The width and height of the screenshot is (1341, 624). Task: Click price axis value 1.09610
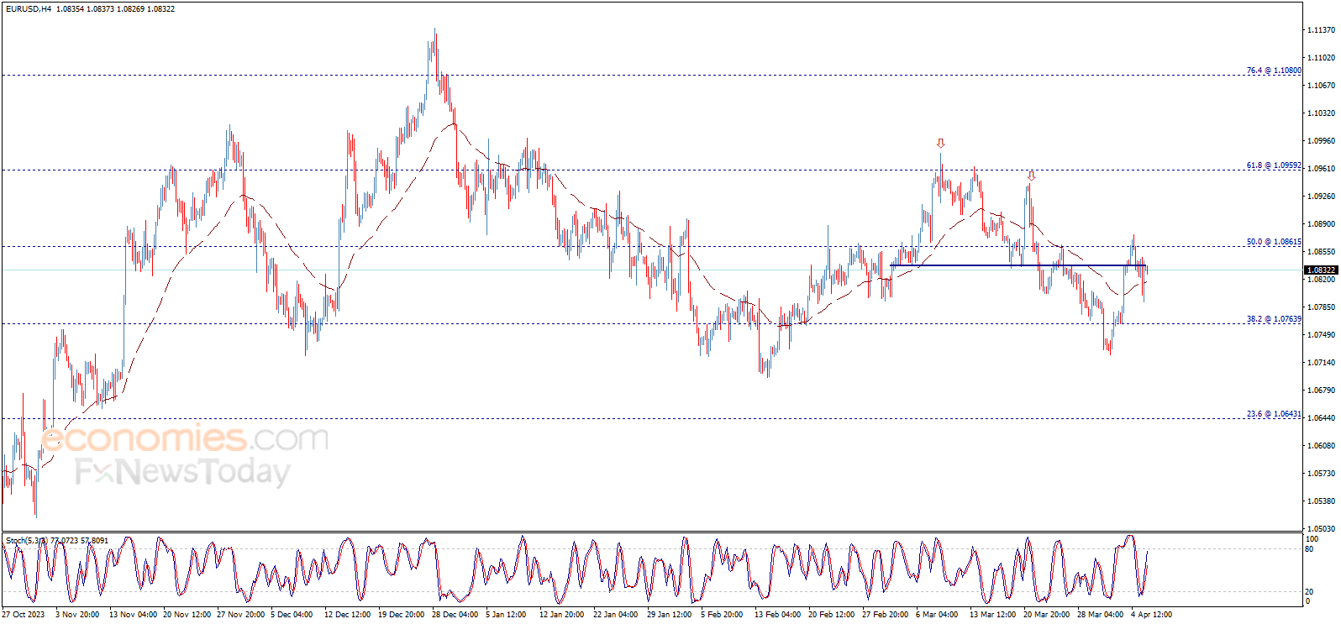point(1321,169)
